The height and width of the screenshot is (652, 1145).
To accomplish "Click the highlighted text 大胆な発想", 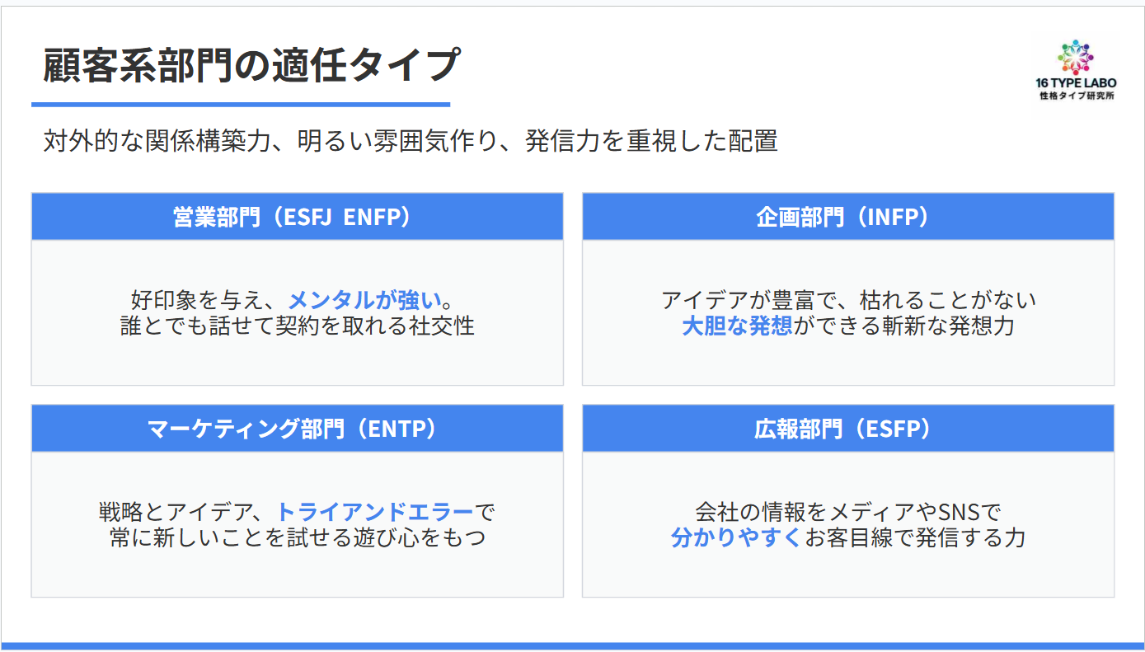I will (737, 326).
